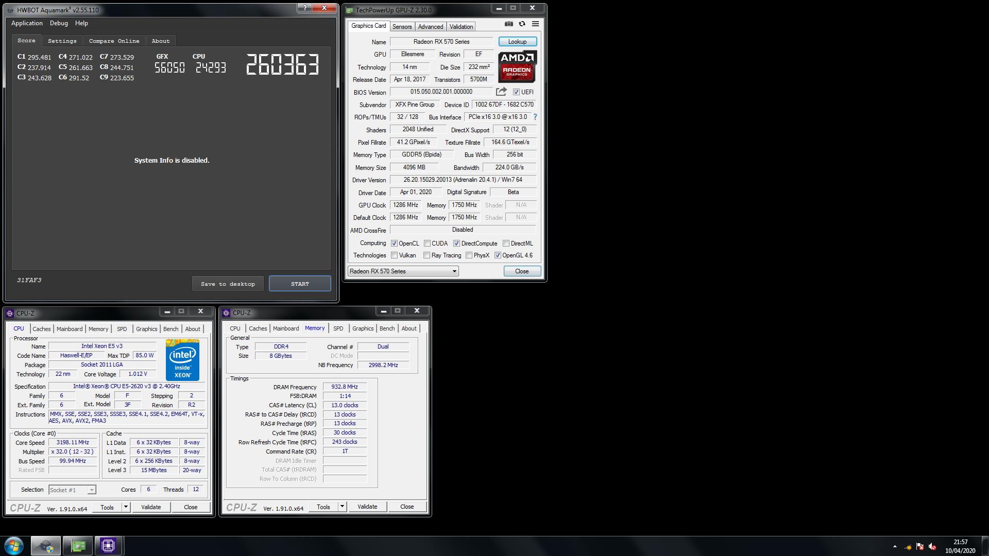Click the Lookup button in GPU-Z

[517, 42]
